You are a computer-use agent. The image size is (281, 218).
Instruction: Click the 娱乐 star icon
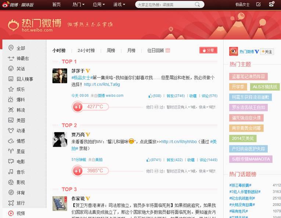click(11, 89)
